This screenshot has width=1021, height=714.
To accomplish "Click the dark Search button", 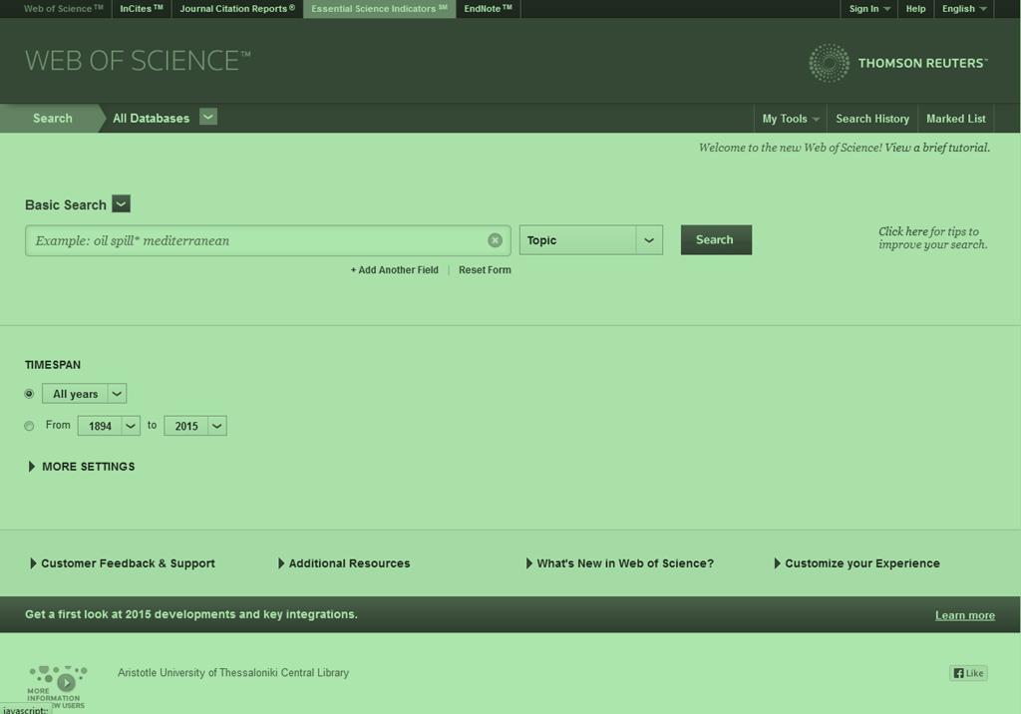I will (x=716, y=239).
